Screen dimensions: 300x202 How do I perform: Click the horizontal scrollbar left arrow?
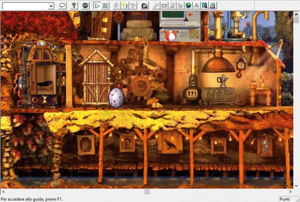[3, 192]
